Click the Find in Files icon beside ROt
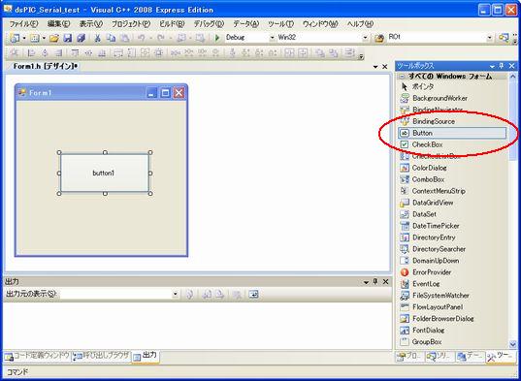The width and height of the screenshot is (521, 381). [379, 38]
